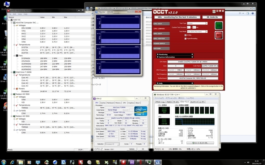The height and width of the screenshot is (165, 265).
Task: Collapse the Intel Core i7 2600K tree node
Action: (12, 72)
